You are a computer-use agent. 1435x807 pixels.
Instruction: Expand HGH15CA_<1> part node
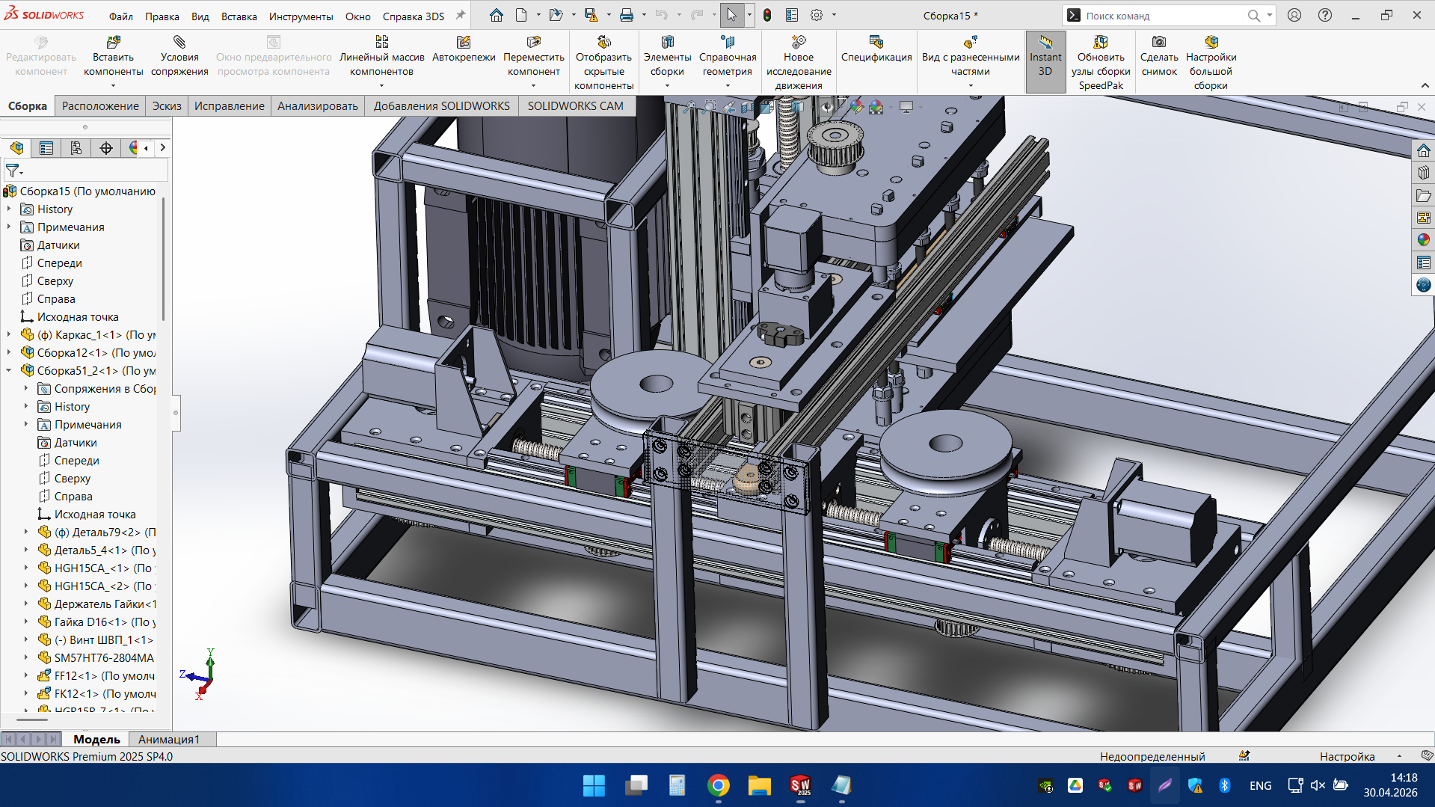coord(26,568)
